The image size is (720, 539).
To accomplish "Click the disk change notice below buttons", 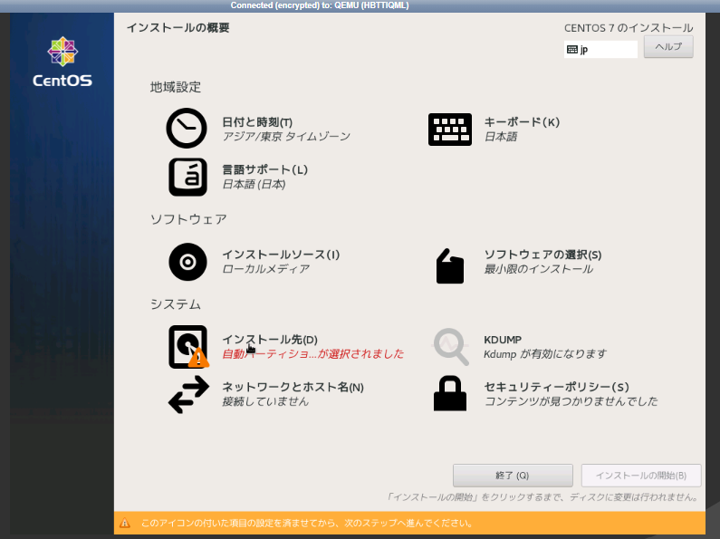I will click(x=543, y=496).
